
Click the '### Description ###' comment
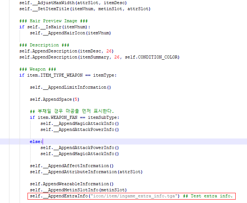(44, 45)
